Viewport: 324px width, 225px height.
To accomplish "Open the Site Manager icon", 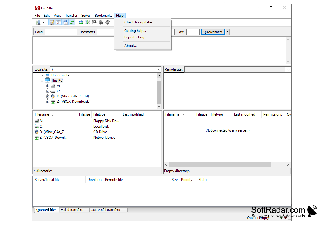I will pos(38,22).
